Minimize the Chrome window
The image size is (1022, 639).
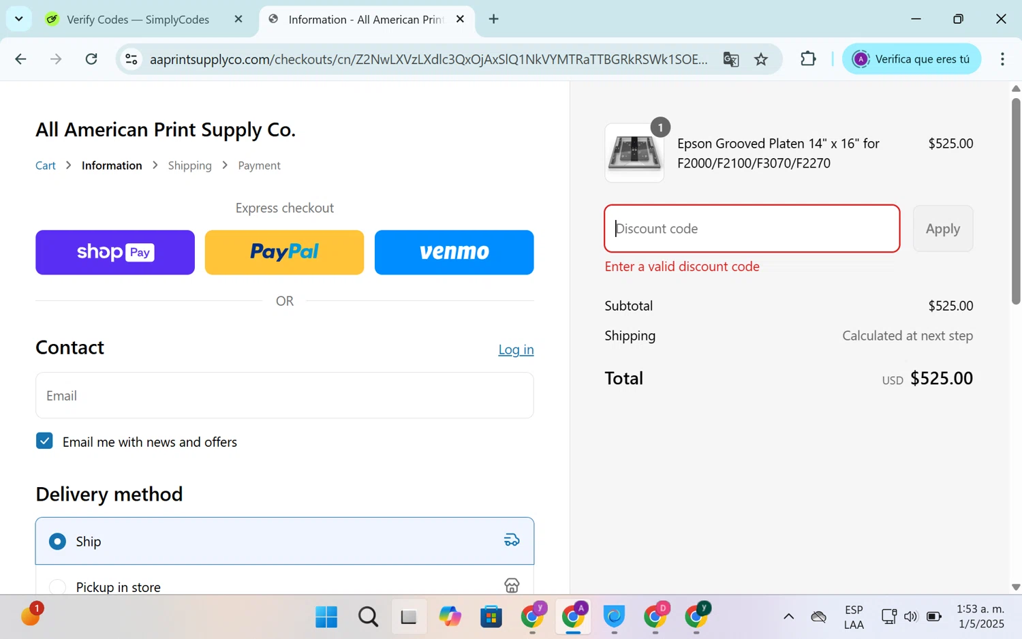916,19
